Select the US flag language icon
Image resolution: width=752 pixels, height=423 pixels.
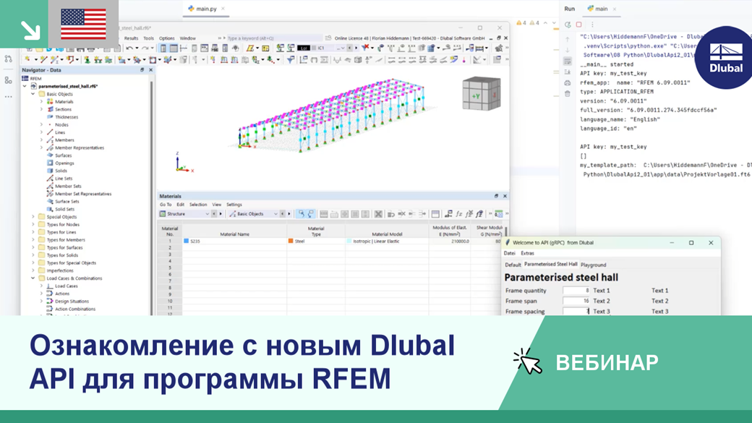click(83, 23)
